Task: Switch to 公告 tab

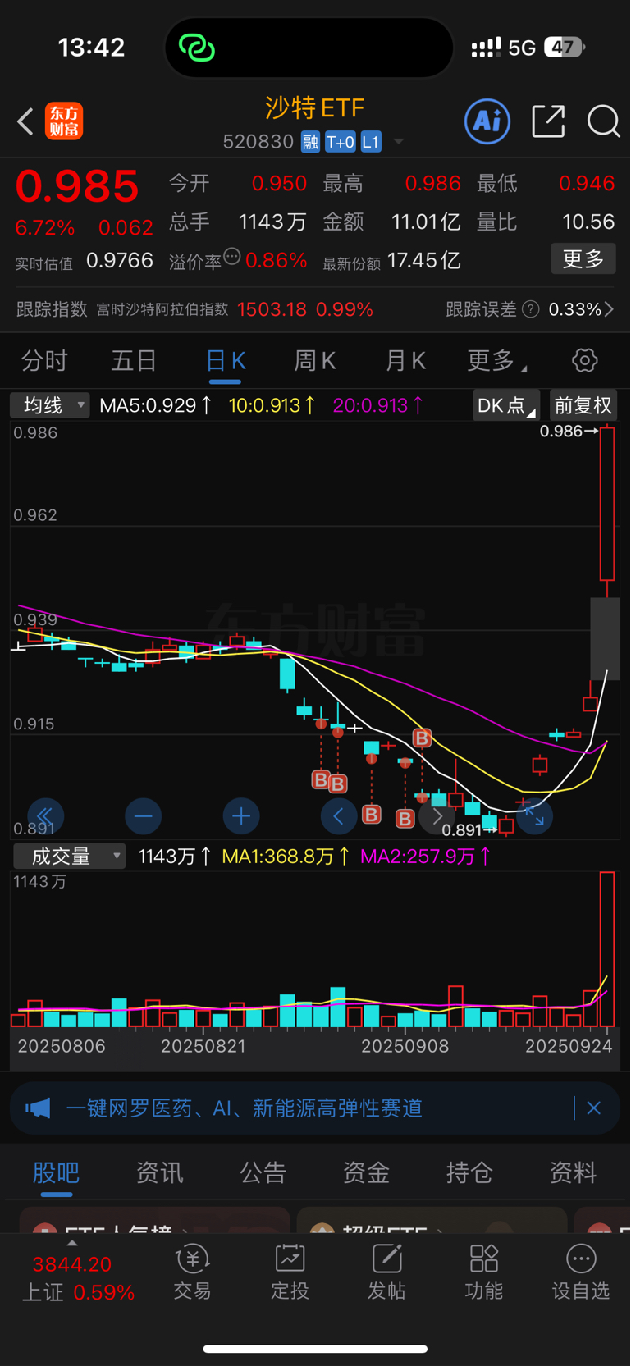Action: 263,1172
